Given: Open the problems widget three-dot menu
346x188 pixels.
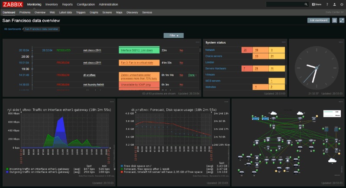Looking at the screenshot, I should point(197,42).
